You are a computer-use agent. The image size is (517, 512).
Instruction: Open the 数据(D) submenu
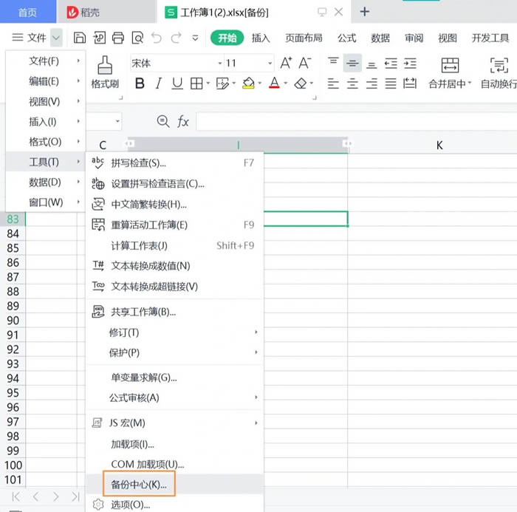(46, 182)
